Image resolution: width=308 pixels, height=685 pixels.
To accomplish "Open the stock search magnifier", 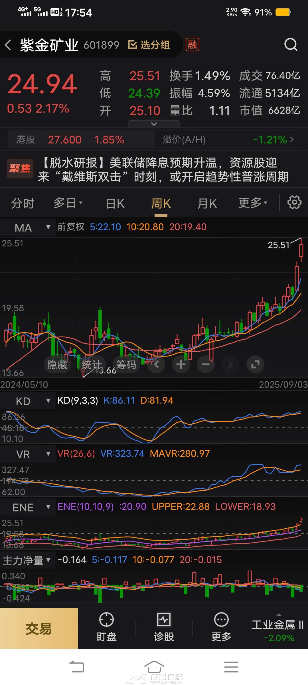I will pyautogui.click(x=291, y=45).
